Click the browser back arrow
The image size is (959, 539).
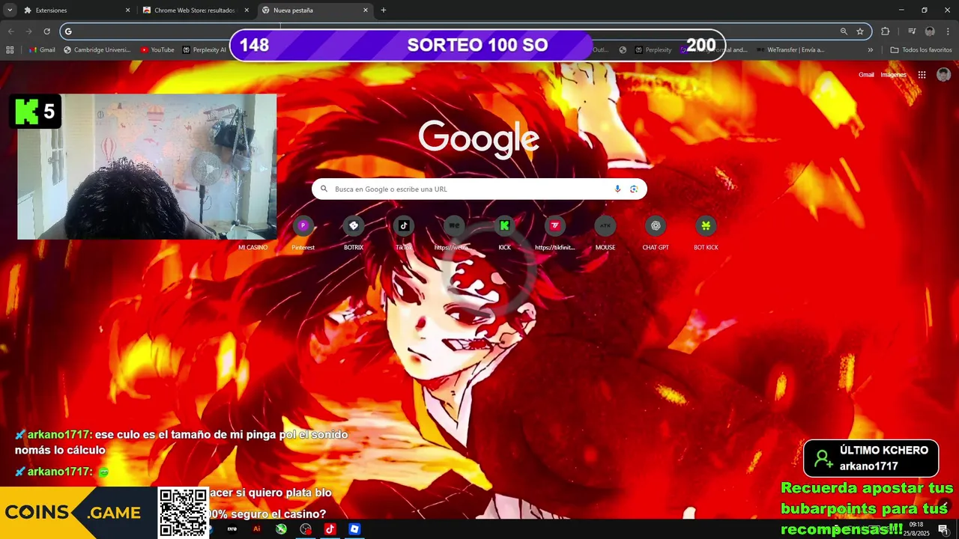[x=10, y=31]
